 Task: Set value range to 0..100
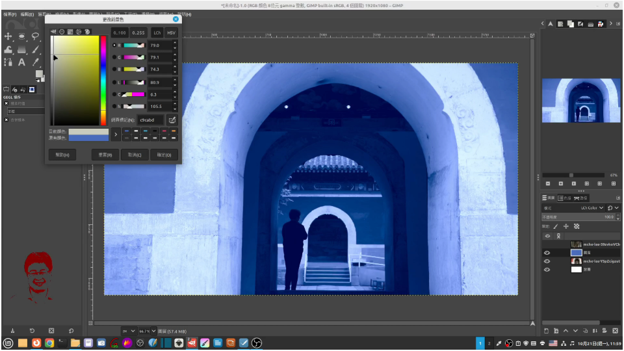120,32
